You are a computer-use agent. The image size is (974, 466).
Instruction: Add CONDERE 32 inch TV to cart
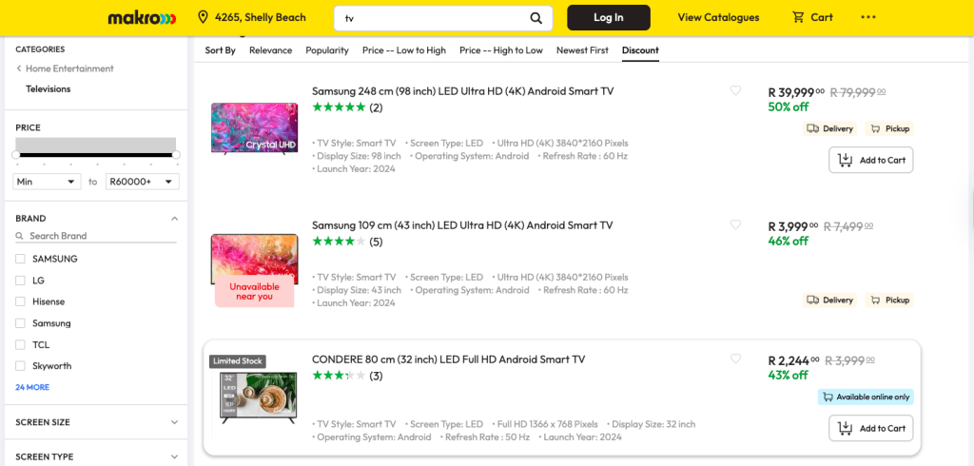(x=871, y=428)
